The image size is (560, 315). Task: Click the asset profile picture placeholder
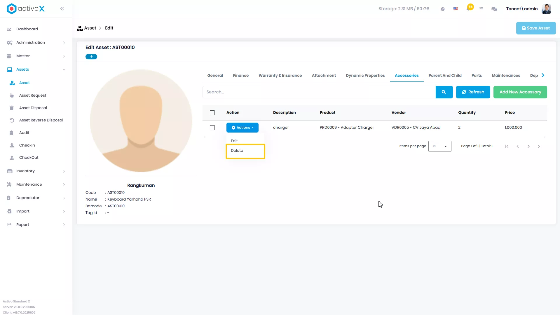[x=141, y=121]
